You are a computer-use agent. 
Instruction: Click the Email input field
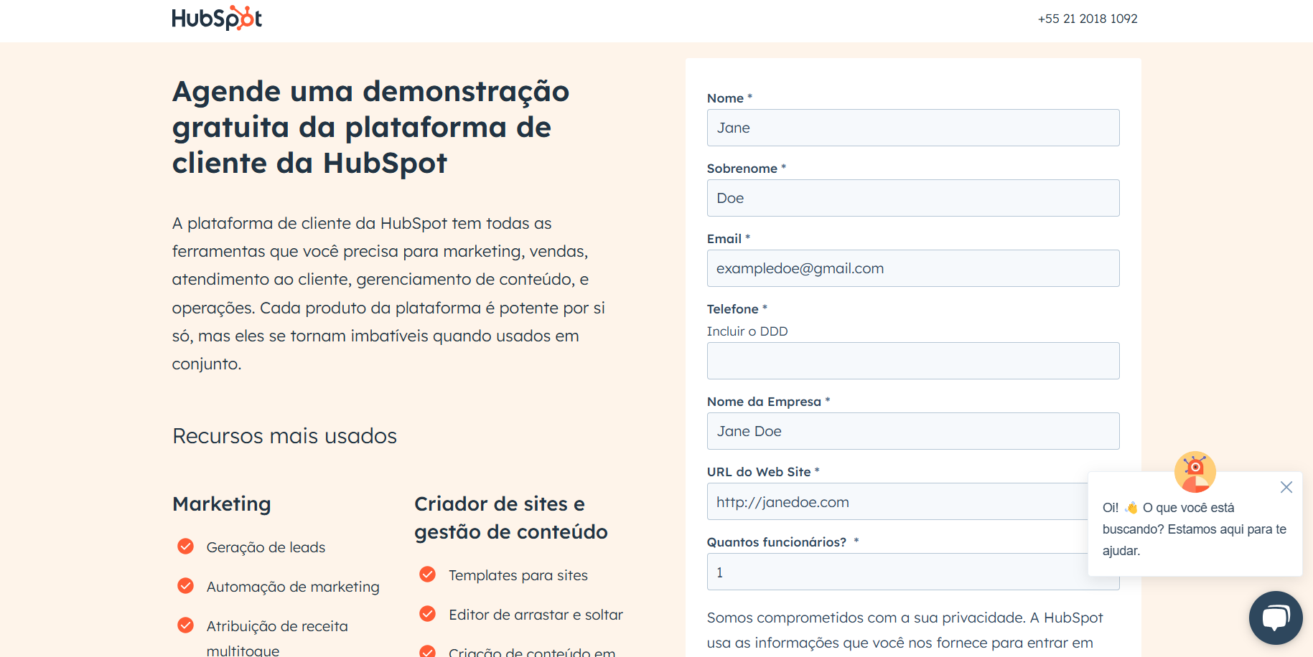[913, 268]
